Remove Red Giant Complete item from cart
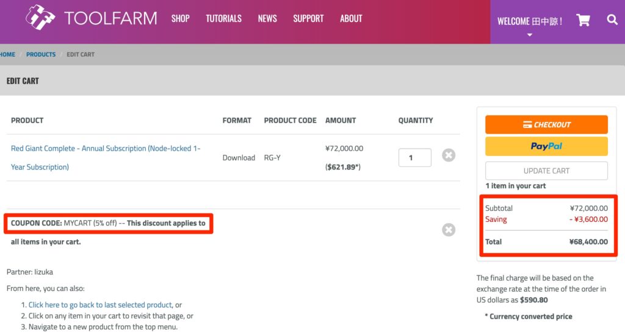This screenshot has width=625, height=336. [x=449, y=155]
